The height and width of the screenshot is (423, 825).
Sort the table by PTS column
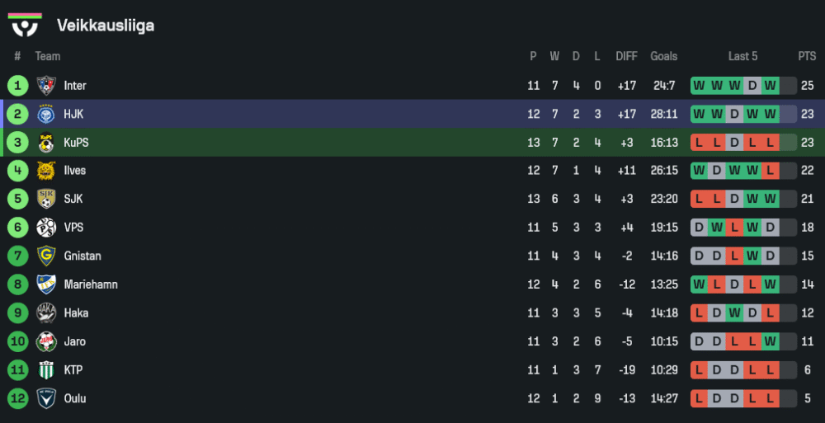click(806, 56)
